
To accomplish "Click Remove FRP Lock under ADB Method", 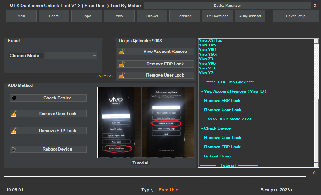I will tap(48, 131).
